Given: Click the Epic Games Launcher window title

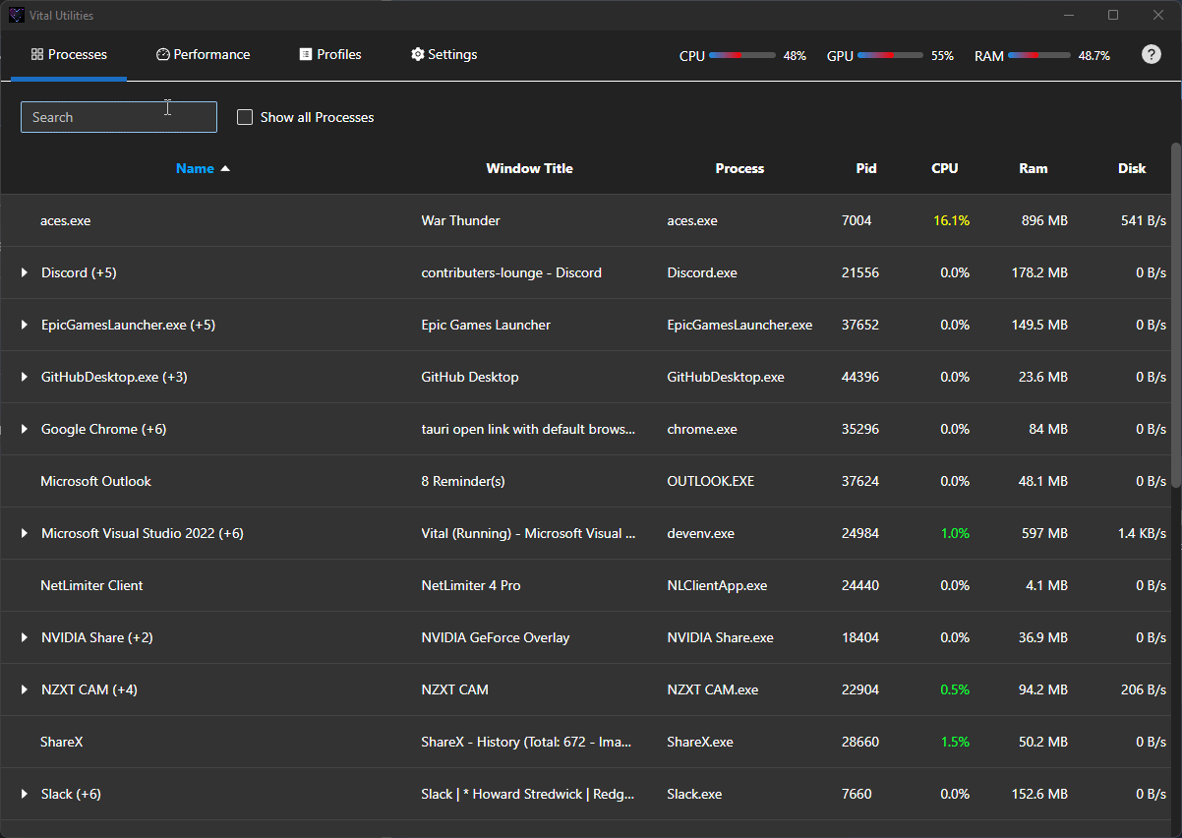Looking at the screenshot, I should (x=486, y=325).
